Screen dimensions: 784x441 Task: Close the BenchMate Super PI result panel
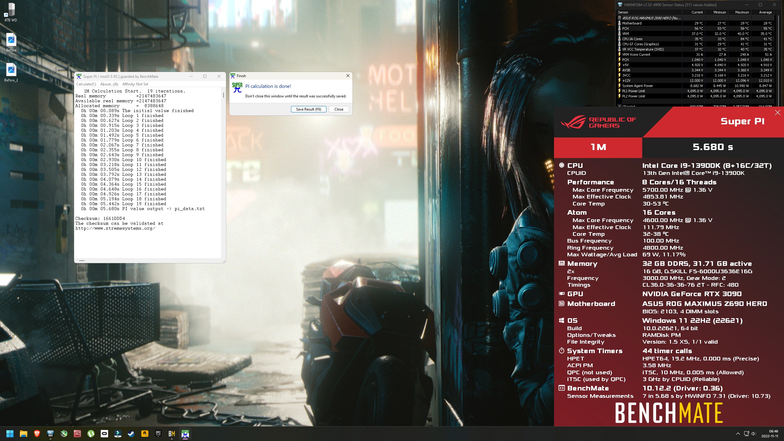[x=778, y=113]
